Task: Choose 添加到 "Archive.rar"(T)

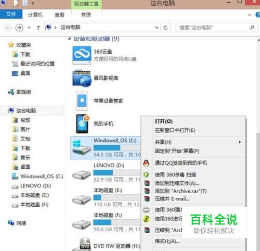Action: pos(180,191)
